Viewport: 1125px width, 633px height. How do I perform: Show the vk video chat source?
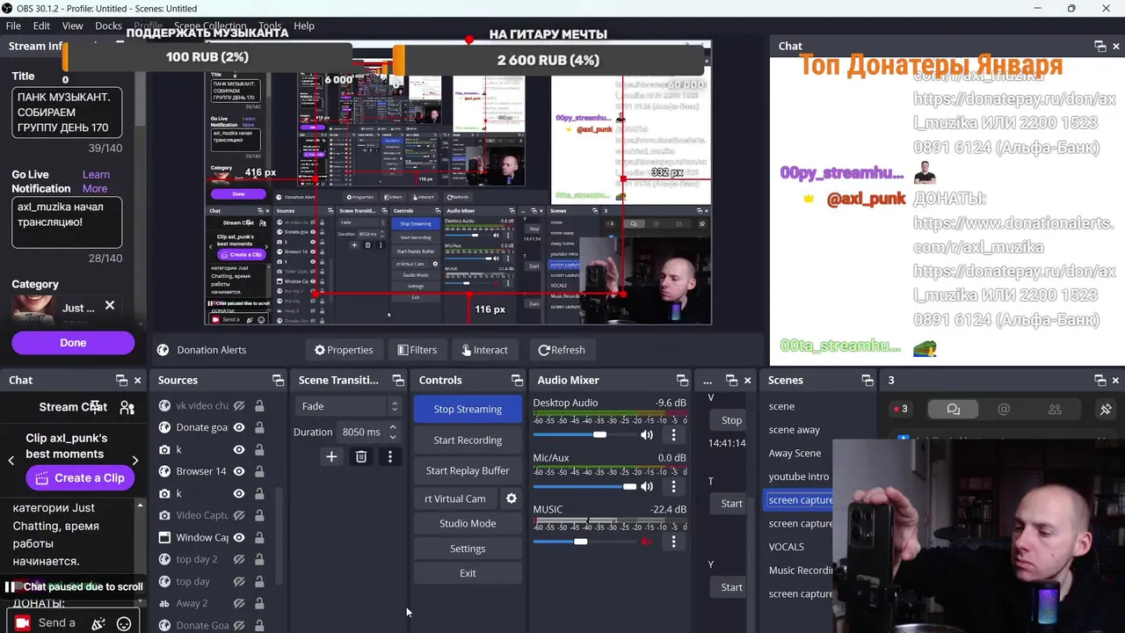239,406
